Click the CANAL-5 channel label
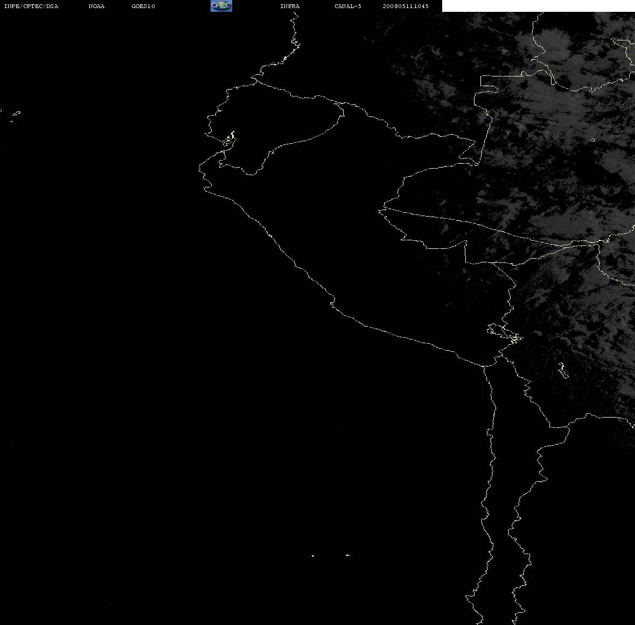The image size is (635, 625). point(348,6)
